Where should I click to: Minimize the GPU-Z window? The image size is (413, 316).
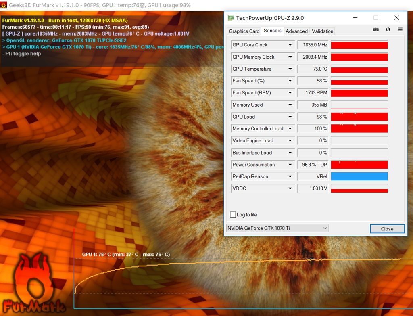click(x=355, y=18)
